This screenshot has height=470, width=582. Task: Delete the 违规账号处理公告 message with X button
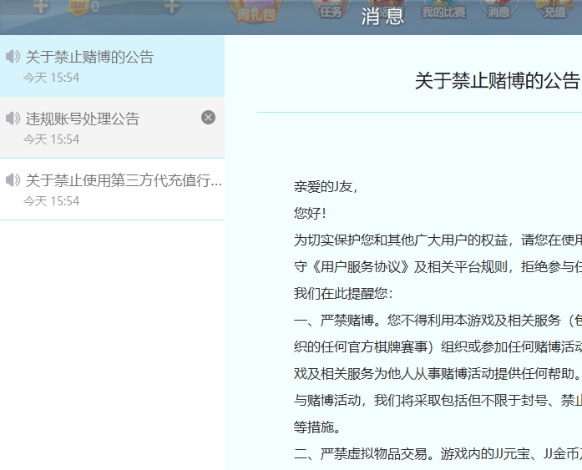[x=208, y=118]
